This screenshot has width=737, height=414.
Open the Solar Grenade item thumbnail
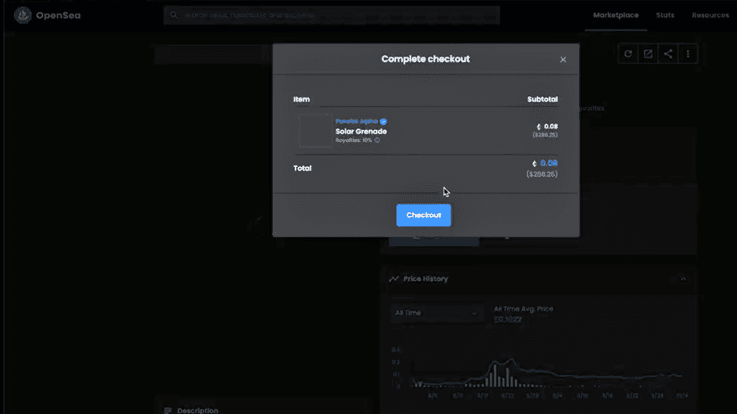pyautogui.click(x=315, y=131)
